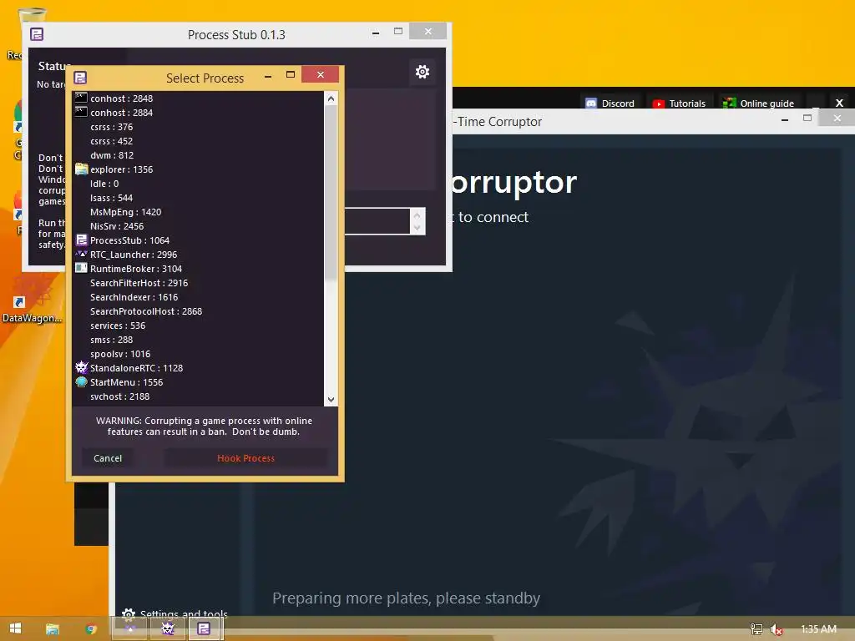Click the Process Stub input field
Viewport: 855px width, 641px height.
377,220
